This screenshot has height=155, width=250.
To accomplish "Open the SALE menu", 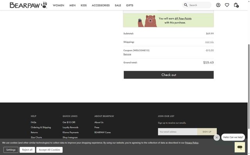I will [118, 5].
